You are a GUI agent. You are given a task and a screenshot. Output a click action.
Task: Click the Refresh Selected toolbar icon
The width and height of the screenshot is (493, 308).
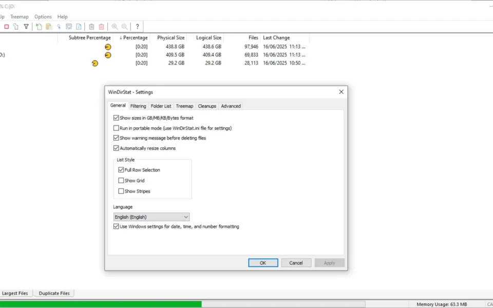pos(16,27)
